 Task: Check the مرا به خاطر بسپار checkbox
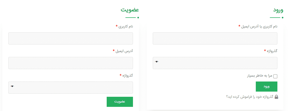click(x=275, y=76)
